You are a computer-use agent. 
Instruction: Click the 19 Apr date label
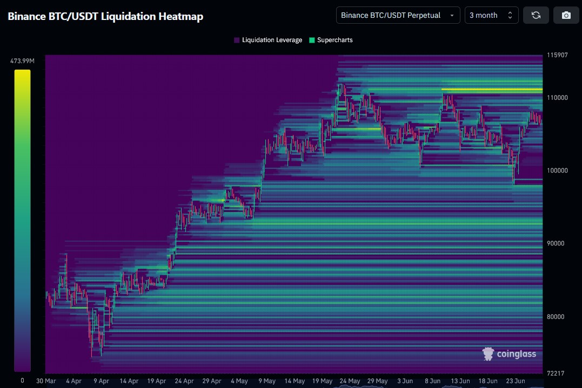pos(156,381)
